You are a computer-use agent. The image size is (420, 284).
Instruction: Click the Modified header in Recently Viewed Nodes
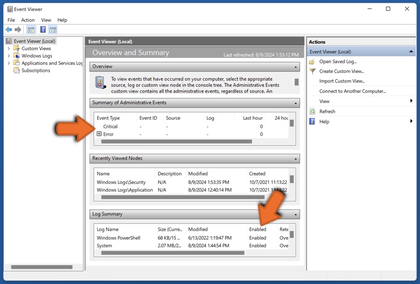coord(198,173)
